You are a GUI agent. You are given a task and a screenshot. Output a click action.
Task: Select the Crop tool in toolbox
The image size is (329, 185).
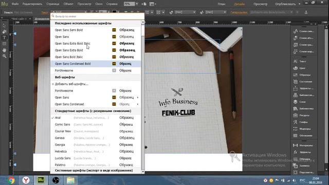click(x=4, y=32)
